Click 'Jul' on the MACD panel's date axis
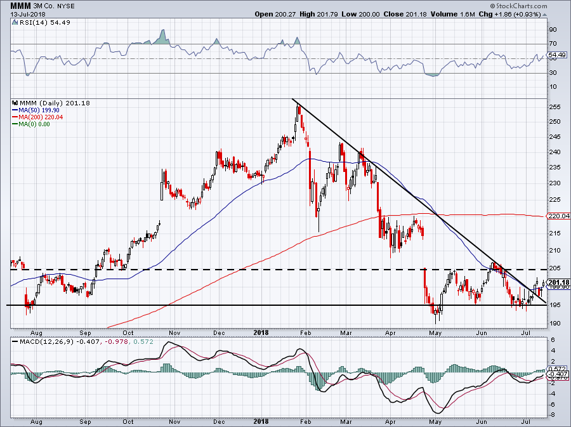This screenshot has width=571, height=427. pyautogui.click(x=525, y=422)
